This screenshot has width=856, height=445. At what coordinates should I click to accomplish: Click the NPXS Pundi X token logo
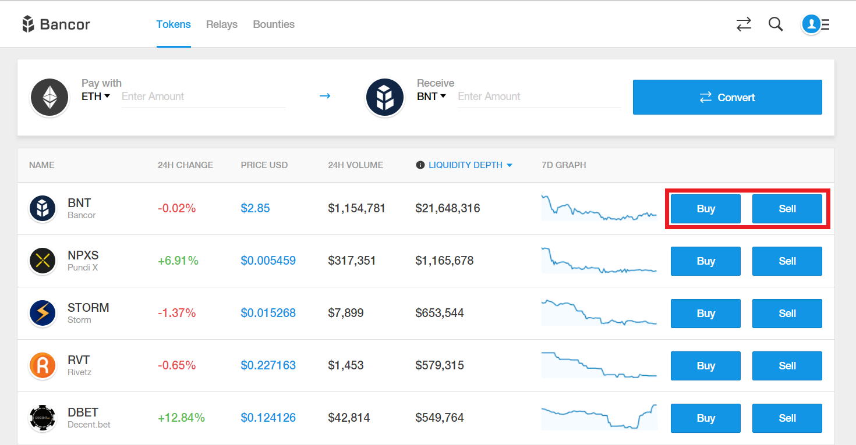coord(43,261)
